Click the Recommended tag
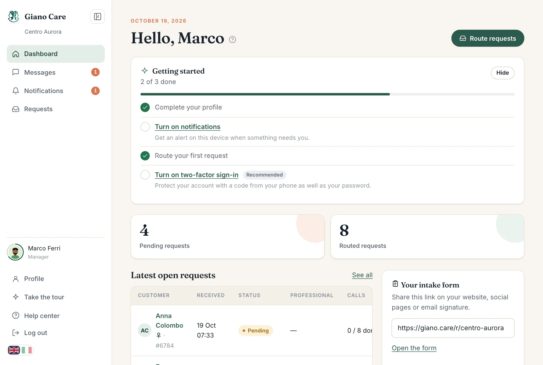The width and height of the screenshot is (543, 365). click(x=264, y=175)
